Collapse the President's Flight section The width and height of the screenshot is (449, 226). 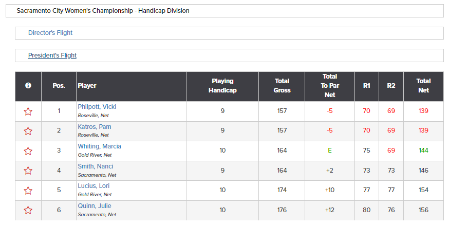pyautogui.click(x=52, y=55)
